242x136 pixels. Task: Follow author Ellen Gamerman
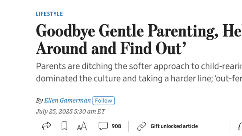[104, 101]
